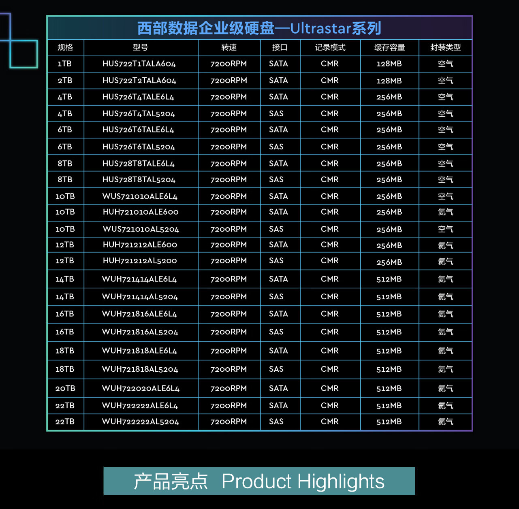The image size is (519, 509).
Task: Click model WUH721414AL5204
Action: coord(140,297)
